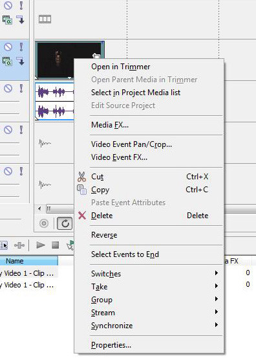Click the Open Parent Media in Trimmer entry
The image size is (256, 358).
click(149, 80)
